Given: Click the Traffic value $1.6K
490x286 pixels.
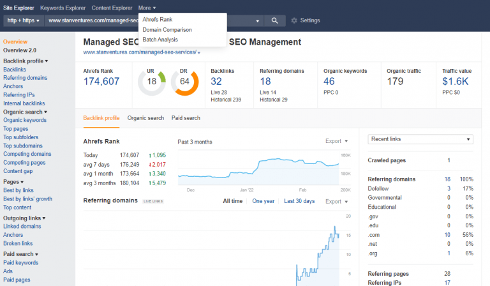Looking at the screenshot, I should pos(456,81).
